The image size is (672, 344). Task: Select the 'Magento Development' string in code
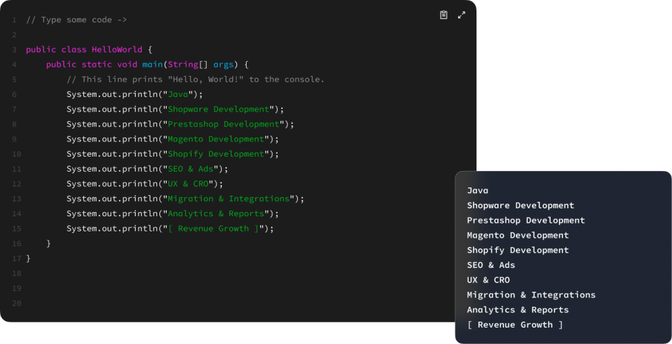(x=216, y=139)
